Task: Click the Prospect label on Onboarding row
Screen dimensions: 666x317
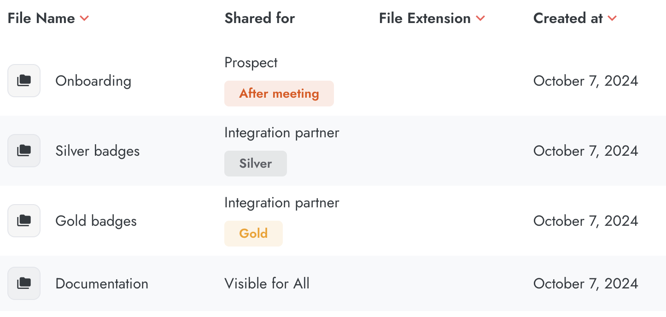Action: click(x=251, y=63)
